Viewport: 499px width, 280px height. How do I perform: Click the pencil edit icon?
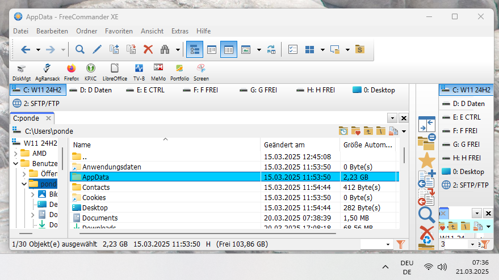click(x=97, y=49)
